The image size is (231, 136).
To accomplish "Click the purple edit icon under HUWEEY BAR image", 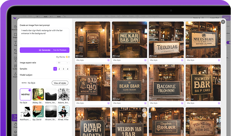I will point(219,103).
